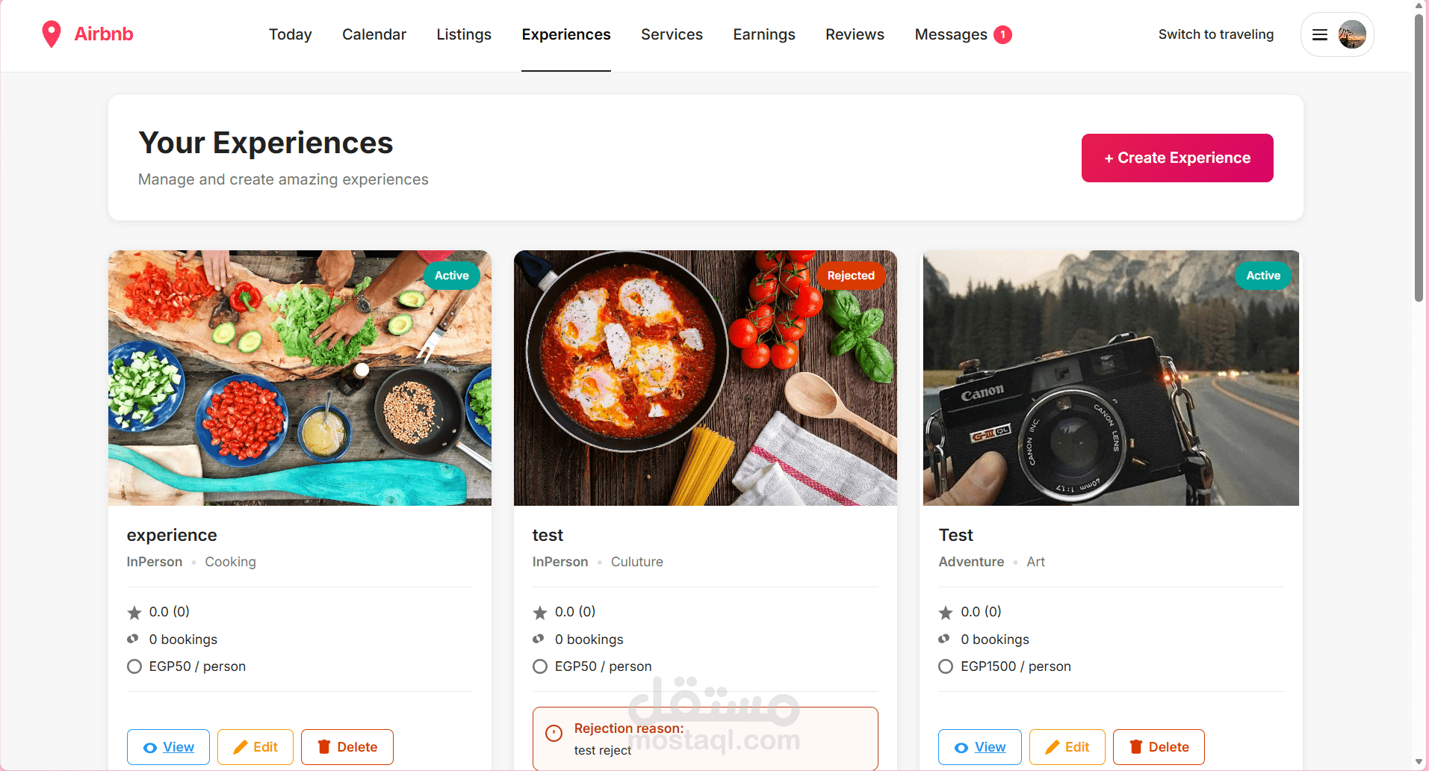
Task: Click the Messages unread notification badge
Action: [x=1002, y=34]
